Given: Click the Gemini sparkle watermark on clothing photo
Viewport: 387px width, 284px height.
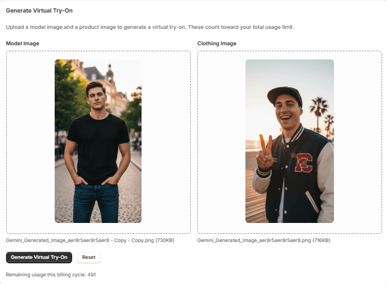Looking at the screenshot, I should [x=329, y=64].
